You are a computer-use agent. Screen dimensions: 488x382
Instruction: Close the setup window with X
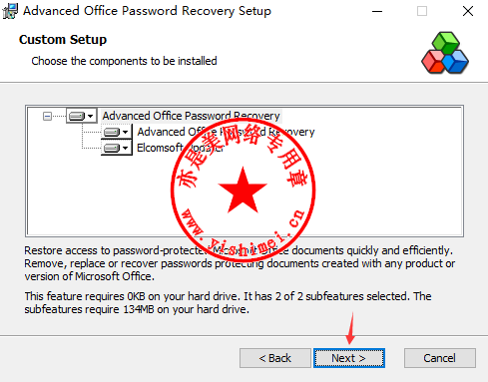(x=468, y=11)
